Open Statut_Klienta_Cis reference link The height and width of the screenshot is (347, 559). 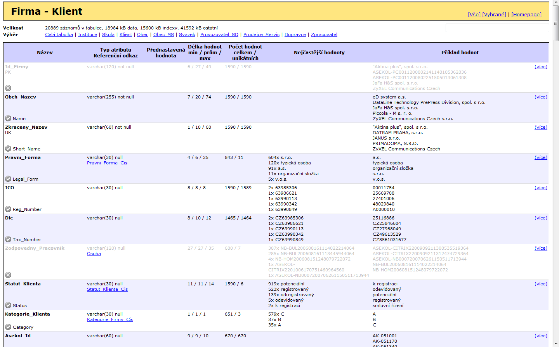pyautogui.click(x=107, y=289)
